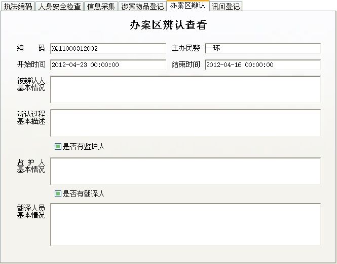
Task: Toggle the 是否有翻译人 checkbox
Action: pos(58,193)
